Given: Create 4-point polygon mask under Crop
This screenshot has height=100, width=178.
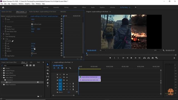Looking at the screenshot, I should pyautogui.click(x=9, y=41).
